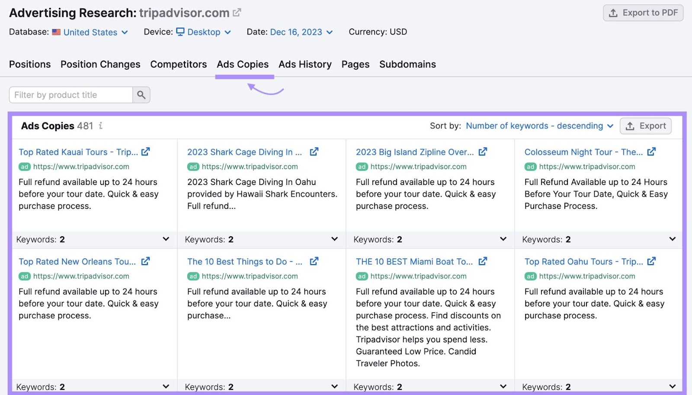Click ad badge on Kauai Tours card
Image resolution: width=692 pixels, height=395 pixels.
[25, 167]
